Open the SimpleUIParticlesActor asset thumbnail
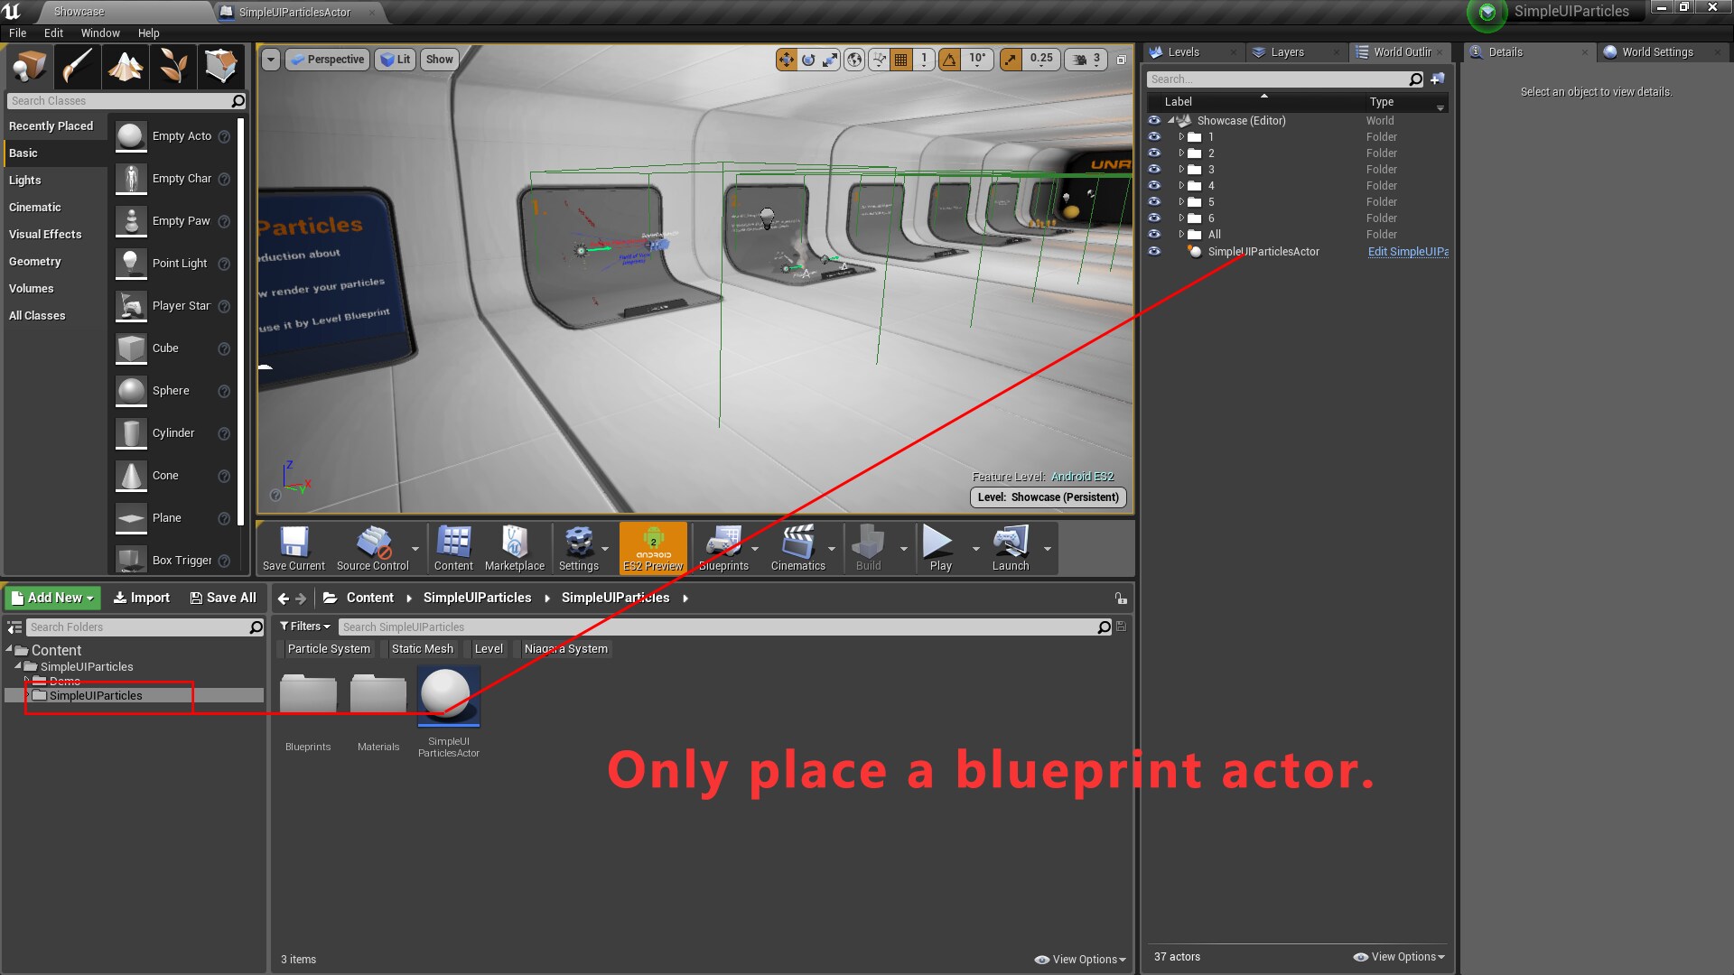The image size is (1734, 975). [x=448, y=695]
